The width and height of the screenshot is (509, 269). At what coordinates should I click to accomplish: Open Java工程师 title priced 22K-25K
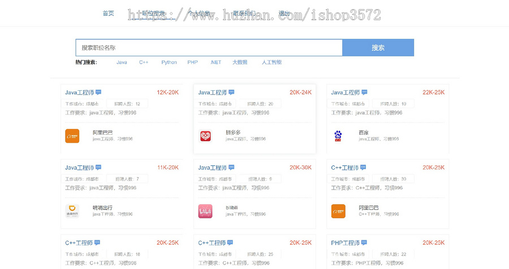pos(346,92)
